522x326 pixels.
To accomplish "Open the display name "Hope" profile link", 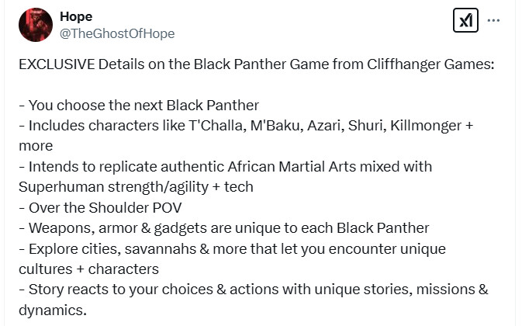I will [75, 17].
